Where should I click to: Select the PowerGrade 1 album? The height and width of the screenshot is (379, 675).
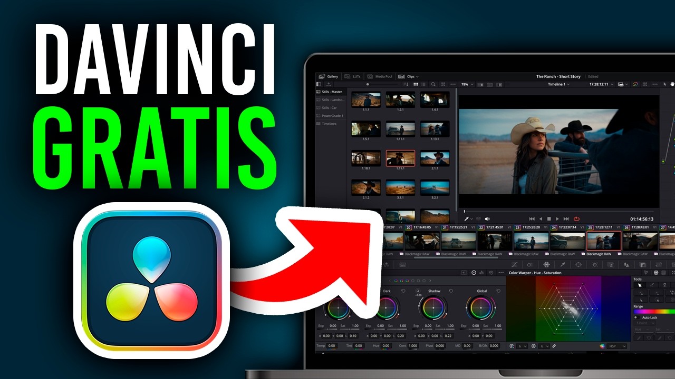click(x=330, y=115)
